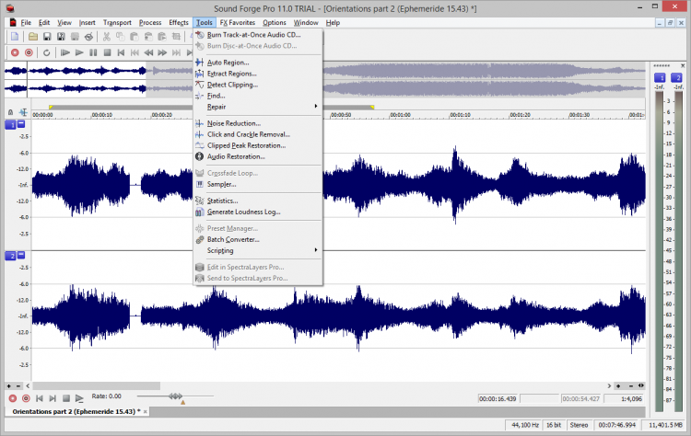Collapse track 1 with its minus button
This screenshot has width=691, height=436.
point(22,124)
